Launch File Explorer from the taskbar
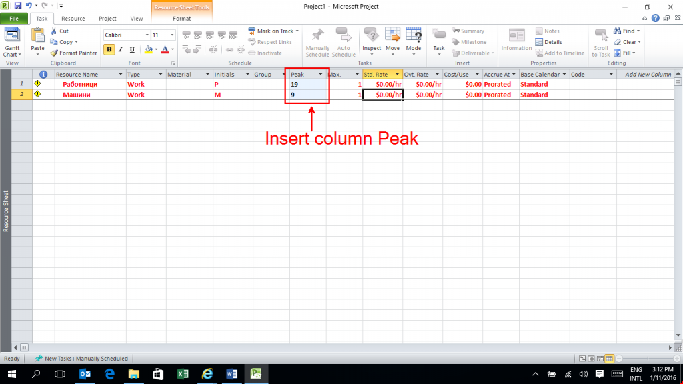683x384 pixels. pyautogui.click(x=133, y=374)
